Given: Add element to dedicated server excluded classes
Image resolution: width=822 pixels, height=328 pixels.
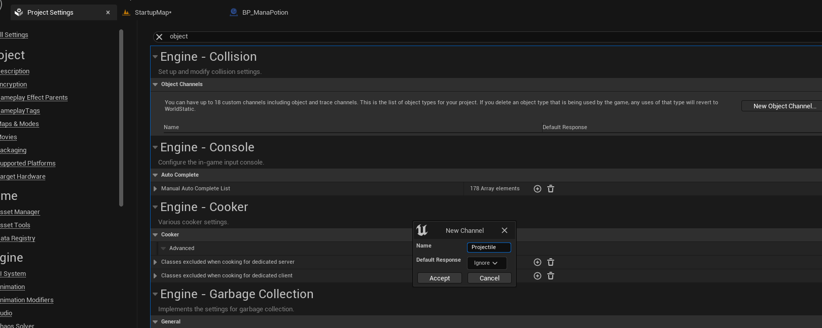Looking at the screenshot, I should 538,262.
